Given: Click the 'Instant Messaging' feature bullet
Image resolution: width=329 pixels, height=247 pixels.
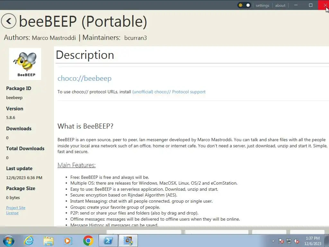Looking at the screenshot, I should click(141, 201).
